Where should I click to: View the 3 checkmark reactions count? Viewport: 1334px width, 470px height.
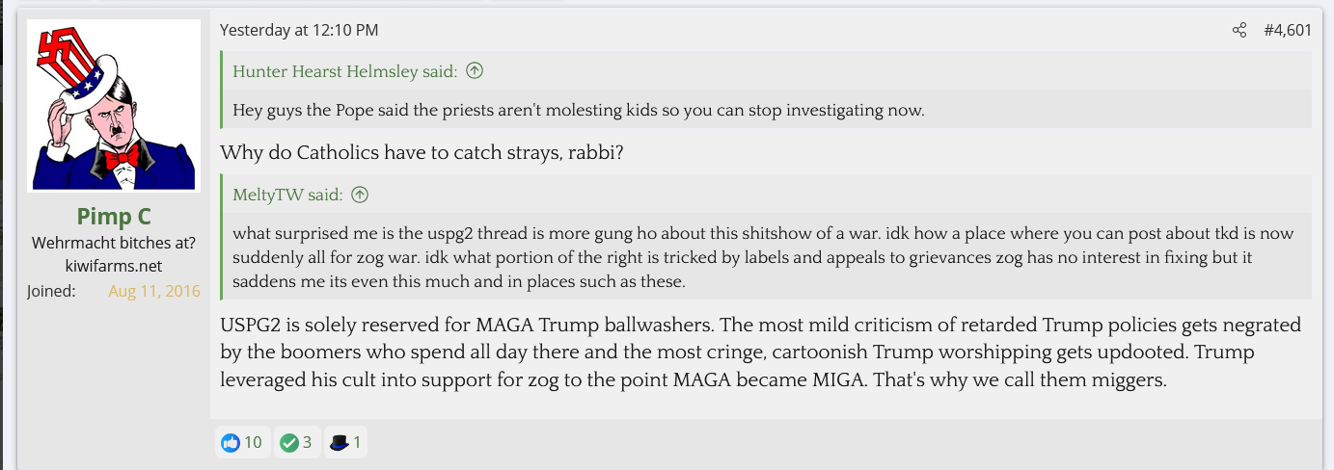(307, 443)
